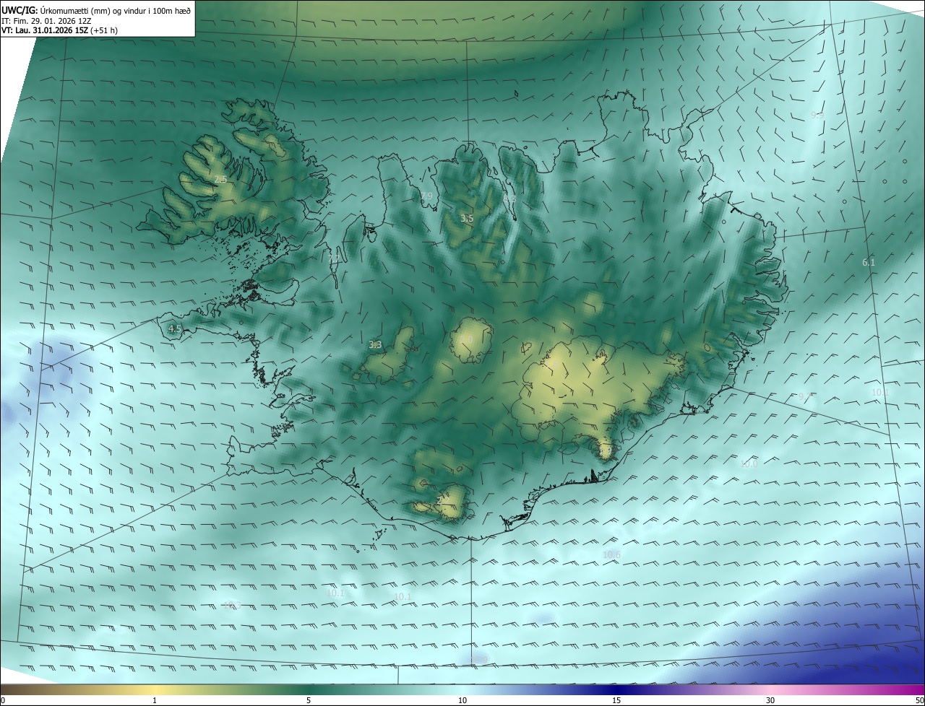Click the 50 tick at colorbar end
This screenshot has width=925, height=706.
919,700
